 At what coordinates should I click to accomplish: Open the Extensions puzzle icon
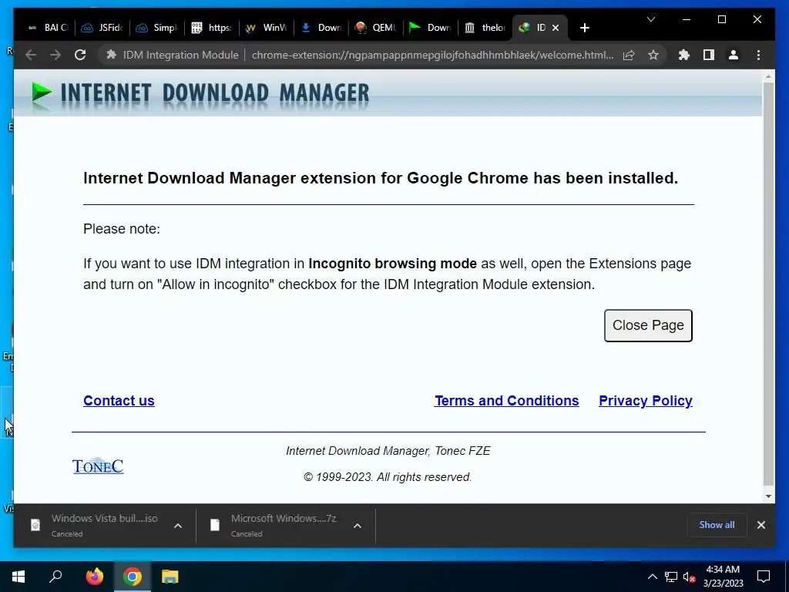pos(684,55)
